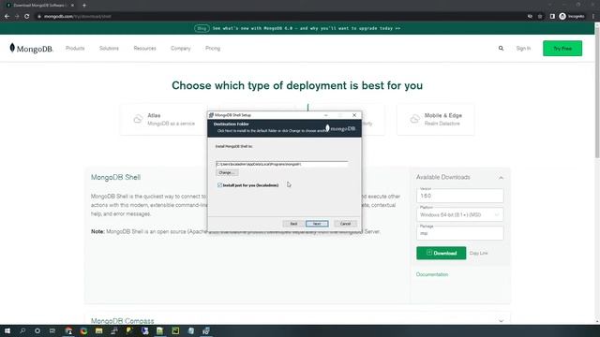Open the Products menu
600x337 pixels.
(75, 49)
